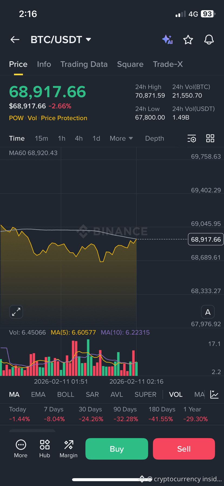Tap the Today -1.44% performance
Screen dimensions: 224x486
[19, 414]
